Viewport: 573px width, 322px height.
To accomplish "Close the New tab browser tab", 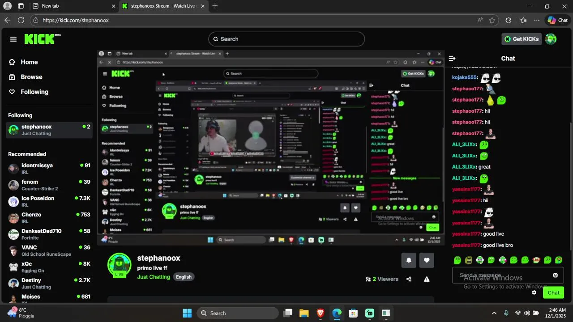I will (113, 6).
